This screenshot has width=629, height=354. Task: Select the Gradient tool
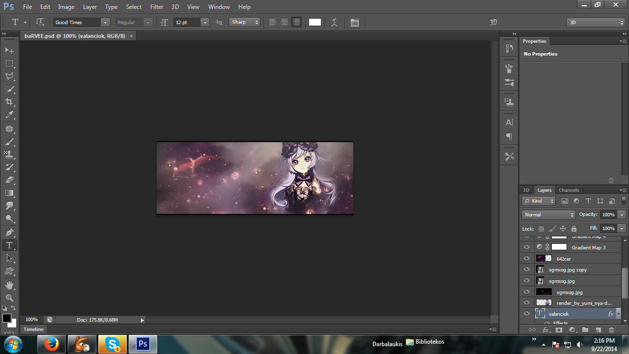(9, 193)
